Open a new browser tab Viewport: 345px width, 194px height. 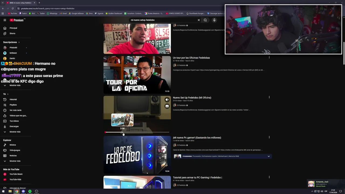pos(39,3)
